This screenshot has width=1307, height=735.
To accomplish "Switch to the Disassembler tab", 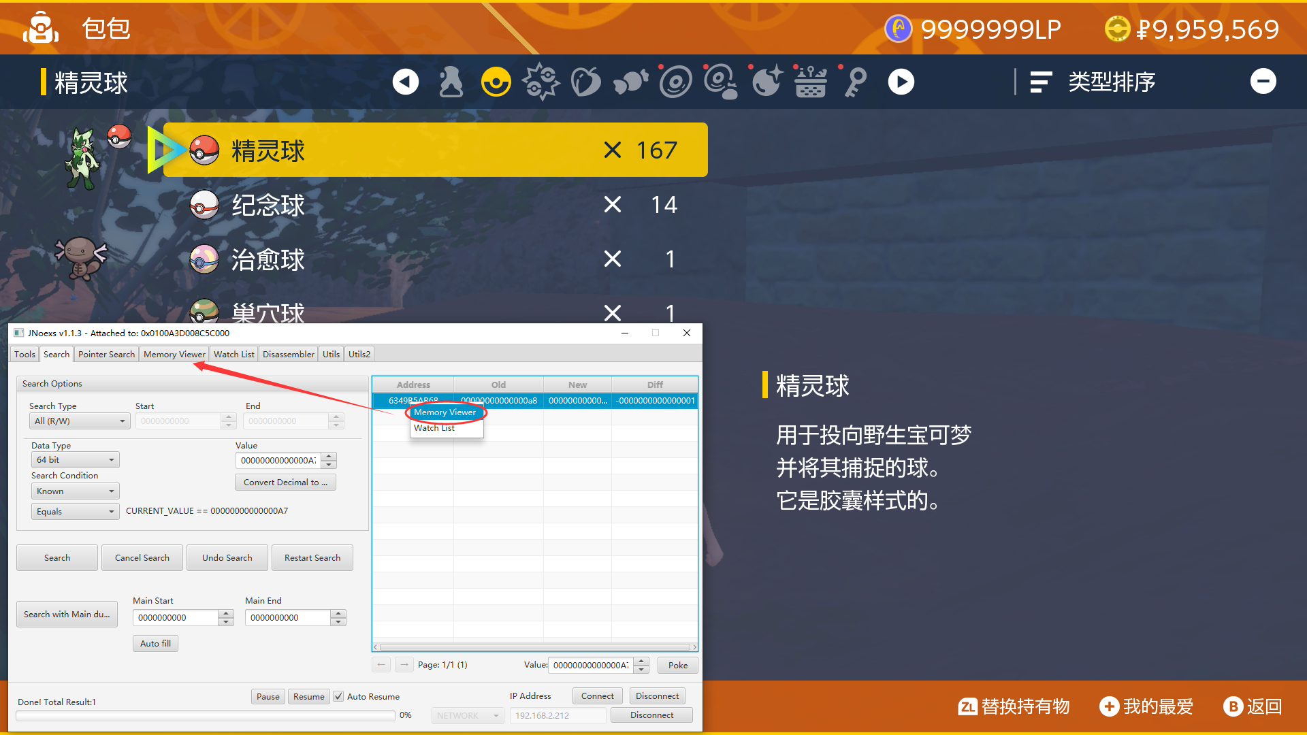I will 289,354.
